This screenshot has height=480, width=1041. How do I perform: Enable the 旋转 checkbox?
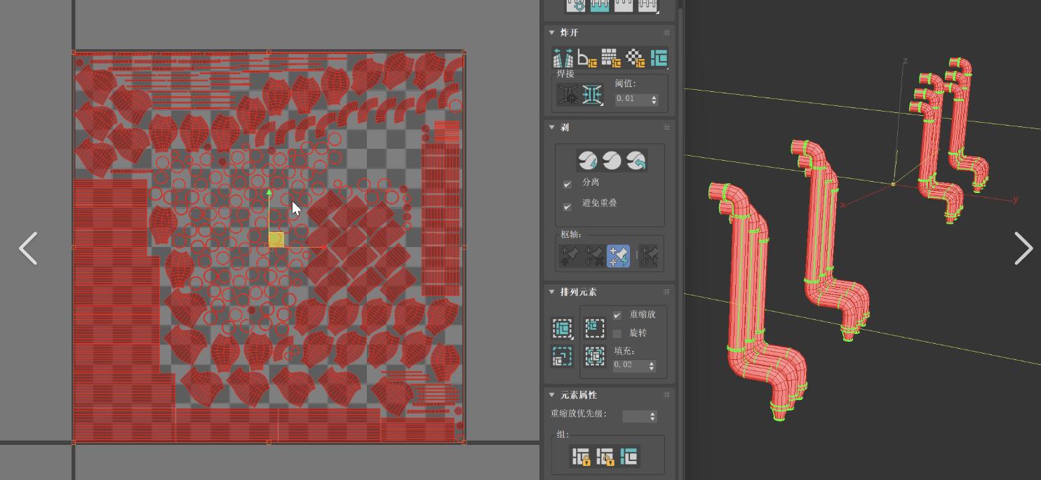(x=617, y=333)
